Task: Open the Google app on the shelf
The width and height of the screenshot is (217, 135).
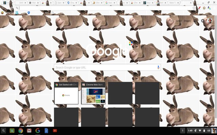Action: [38, 131]
